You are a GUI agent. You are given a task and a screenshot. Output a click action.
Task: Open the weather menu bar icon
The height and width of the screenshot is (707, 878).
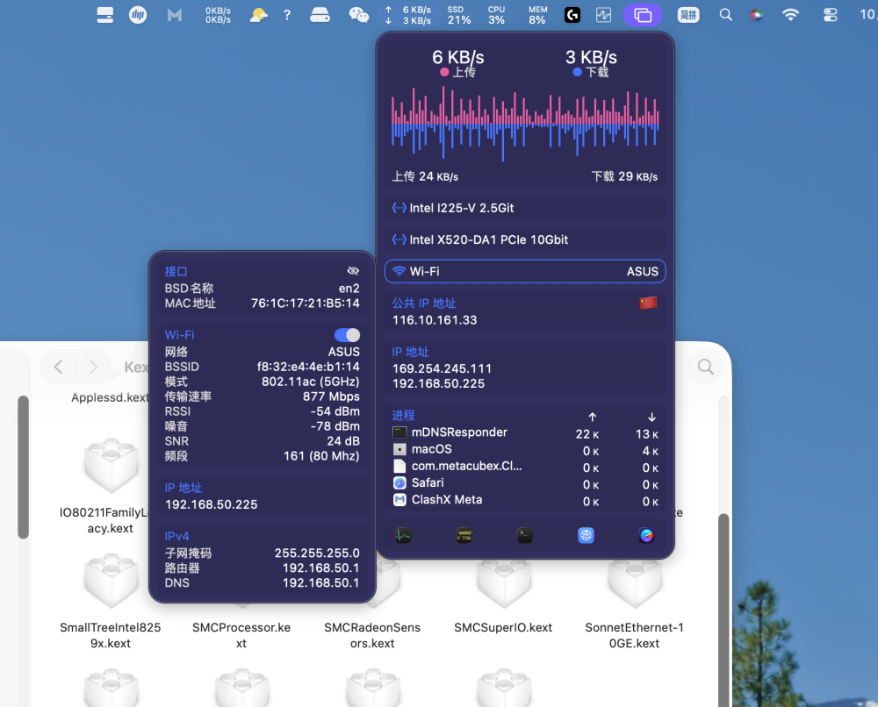pos(258,15)
